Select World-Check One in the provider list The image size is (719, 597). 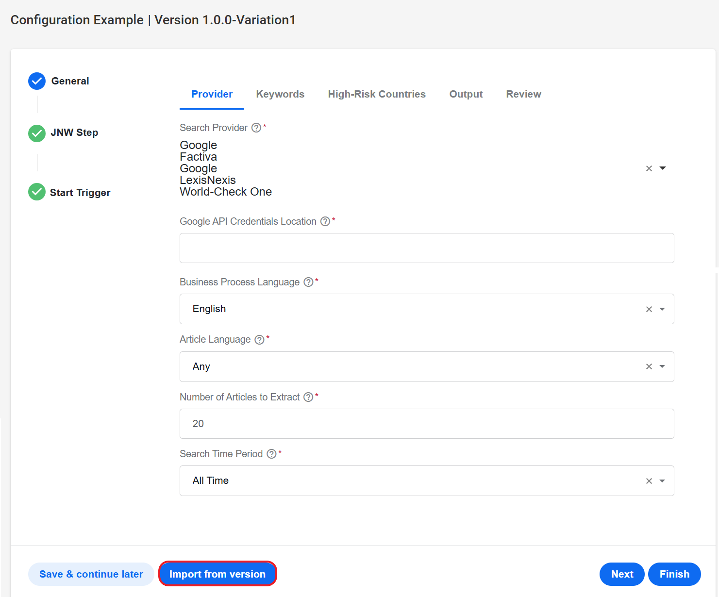(x=226, y=192)
